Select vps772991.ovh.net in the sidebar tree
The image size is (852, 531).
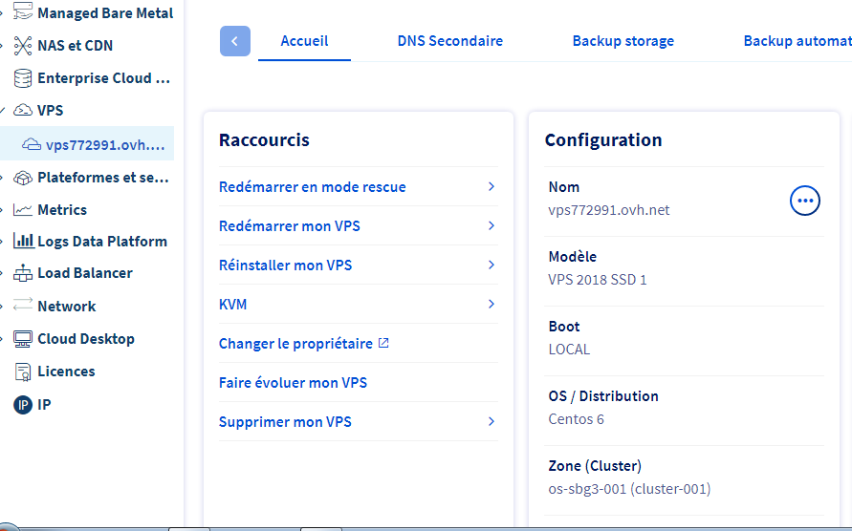(x=104, y=145)
